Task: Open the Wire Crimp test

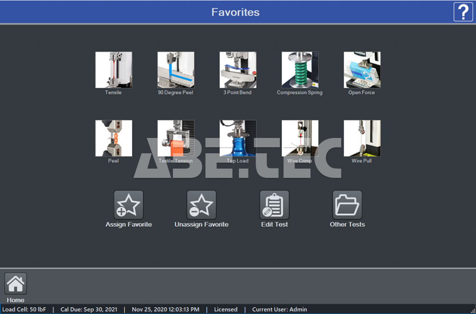Action: pyautogui.click(x=300, y=138)
